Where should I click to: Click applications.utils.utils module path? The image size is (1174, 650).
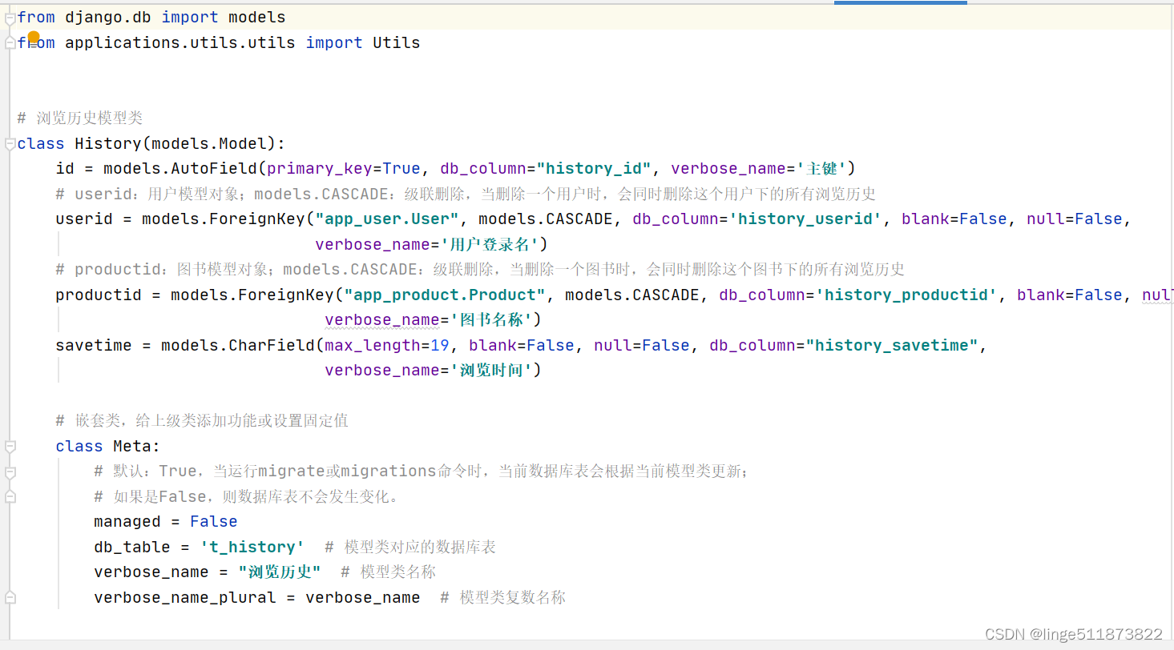pos(180,42)
